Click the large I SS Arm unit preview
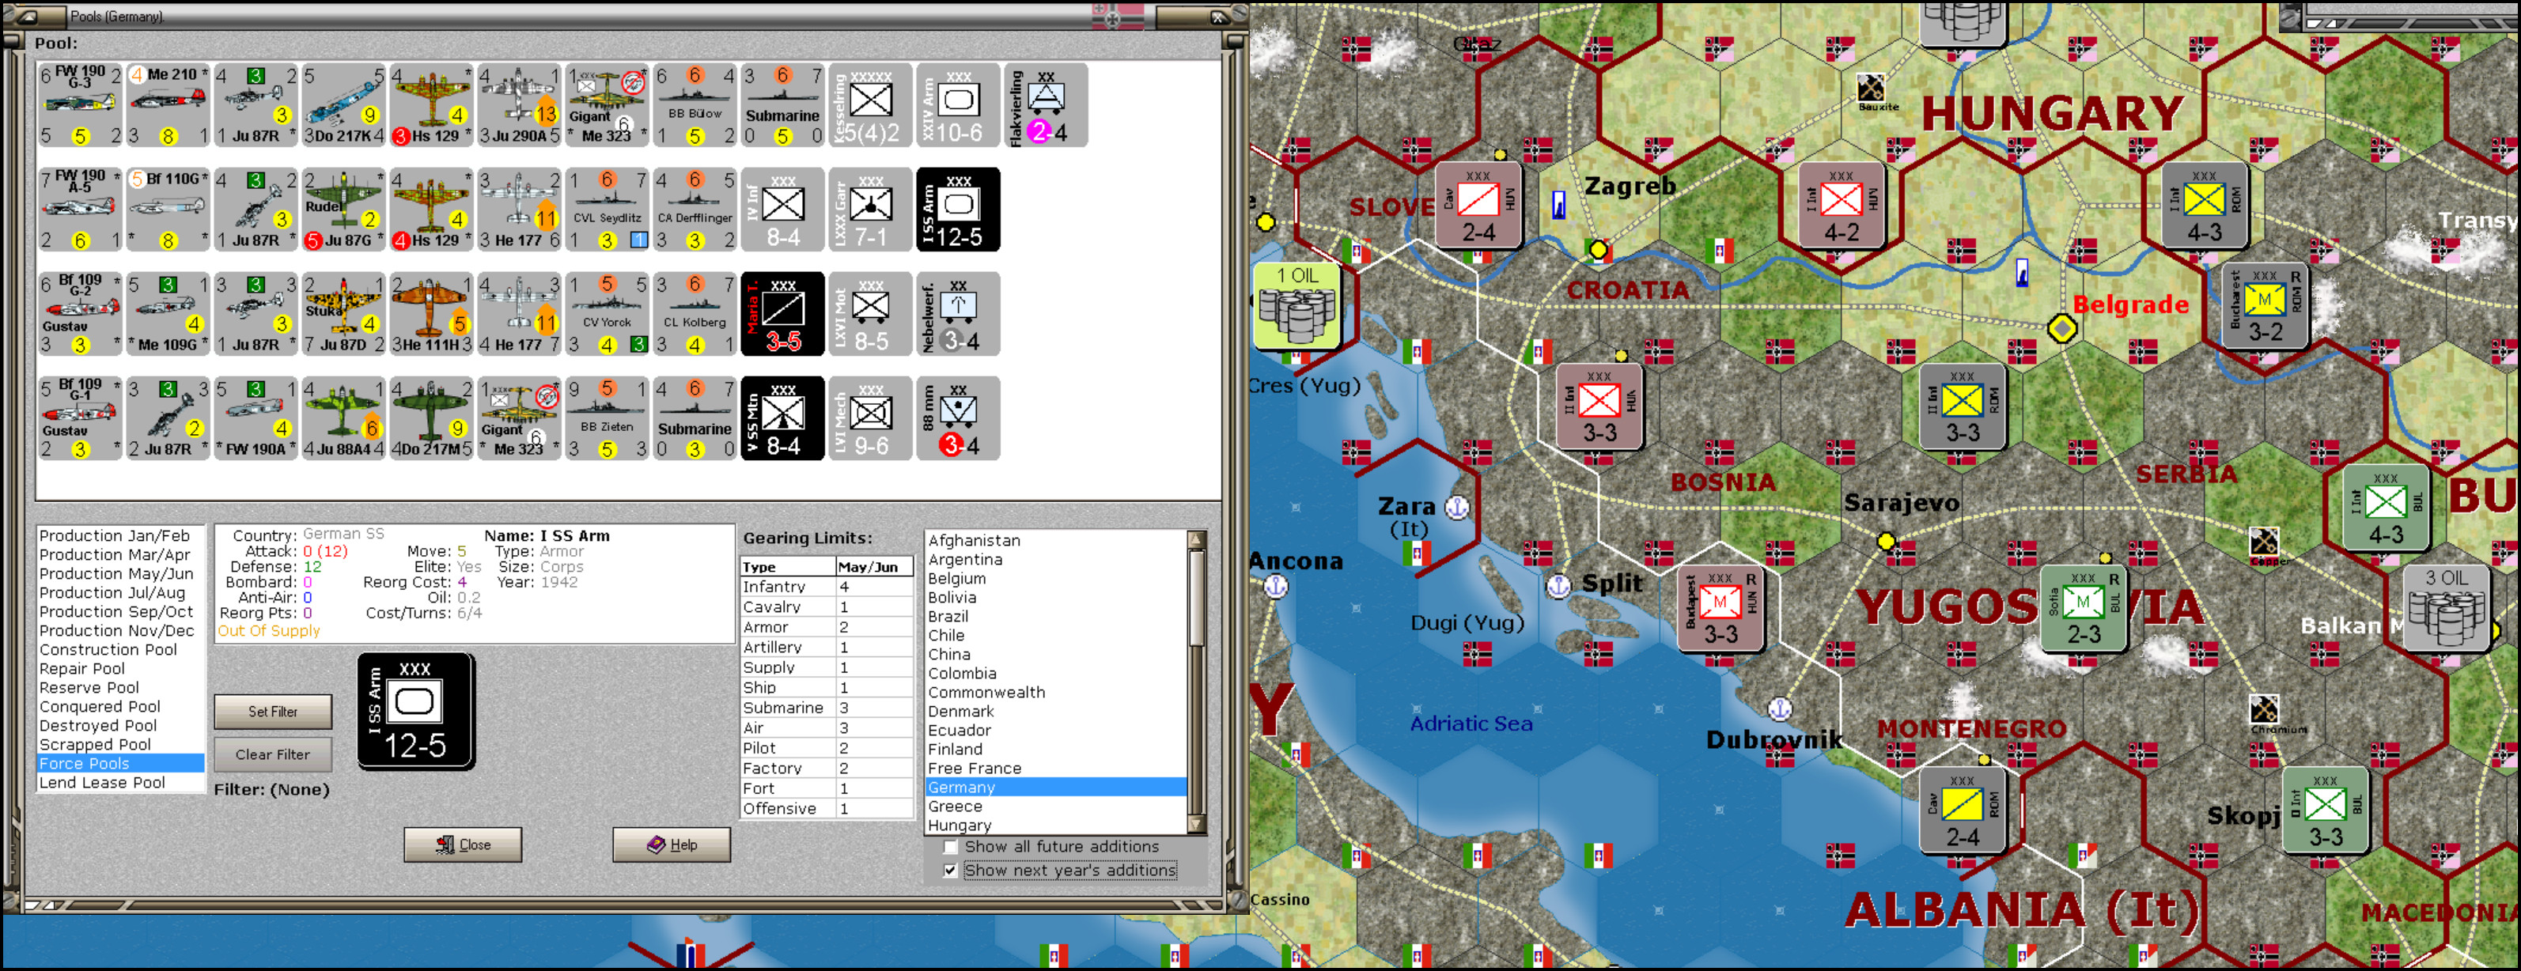 click(416, 712)
